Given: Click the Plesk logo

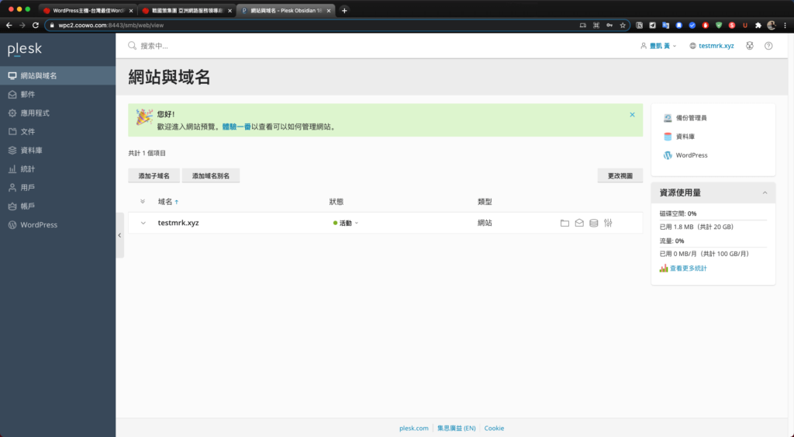Looking at the screenshot, I should point(24,49).
